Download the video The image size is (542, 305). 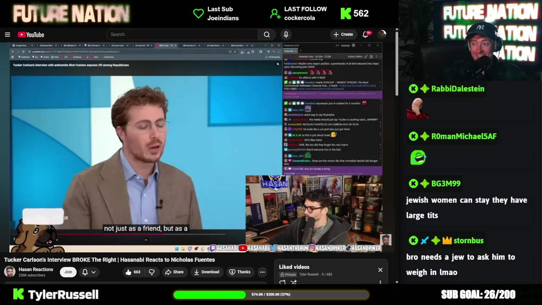[207, 272]
